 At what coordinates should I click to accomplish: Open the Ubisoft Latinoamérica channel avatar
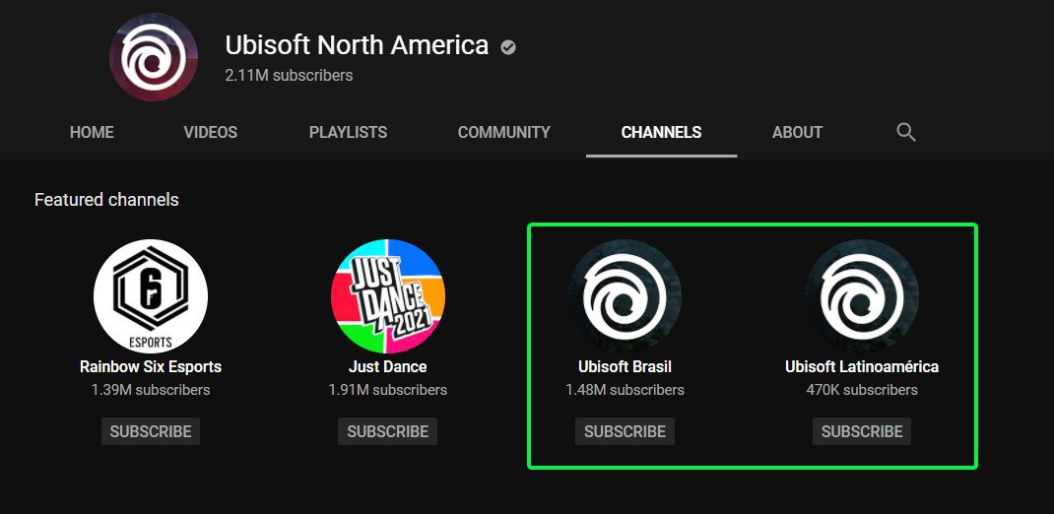click(862, 296)
